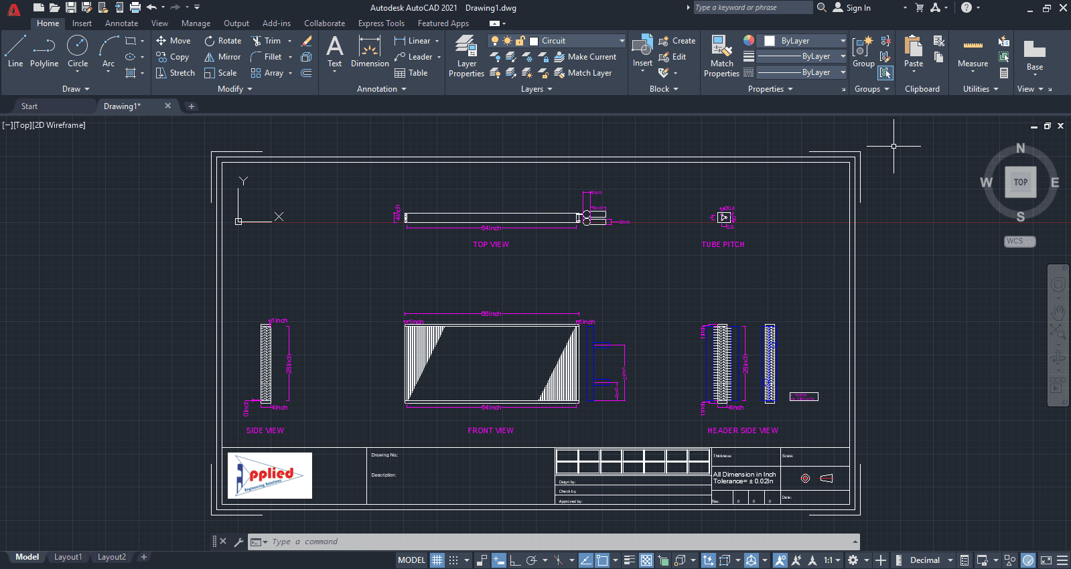Toggle snap mode in status bar
Screen dimensions: 1071x569
point(453,560)
